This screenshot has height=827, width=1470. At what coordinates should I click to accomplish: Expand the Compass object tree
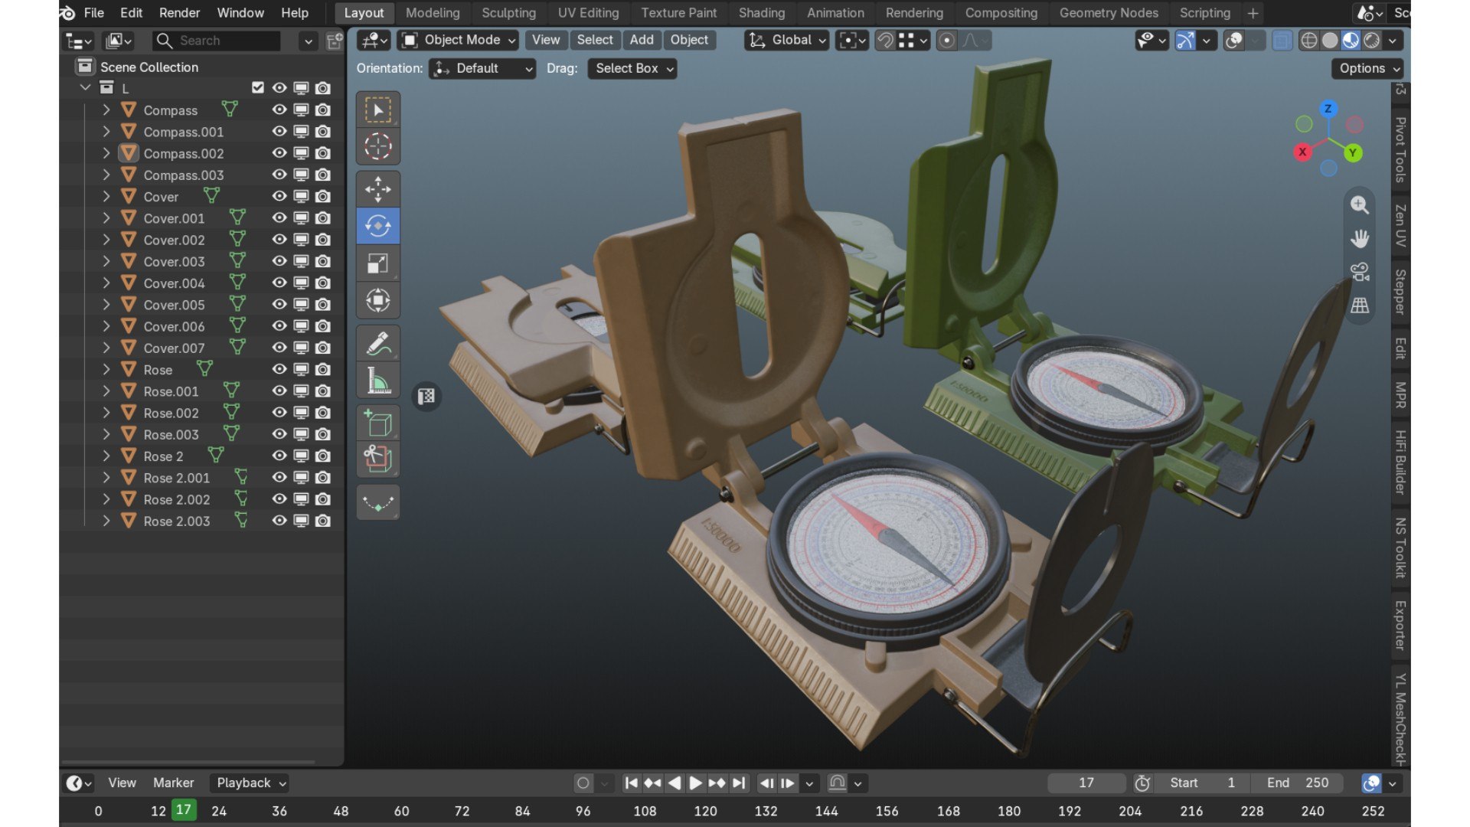106,110
